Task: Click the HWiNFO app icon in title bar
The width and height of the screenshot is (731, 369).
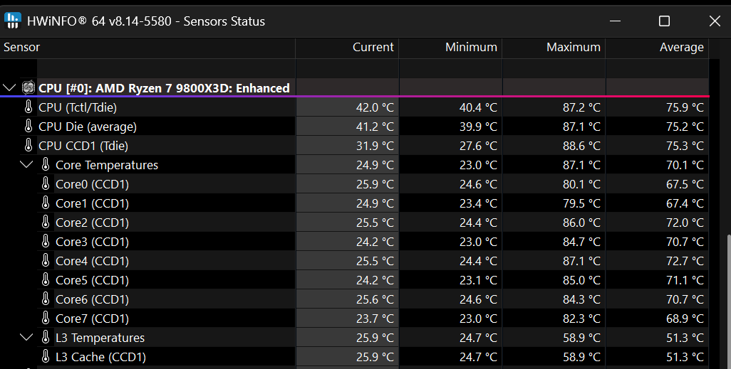Action: tap(13, 21)
